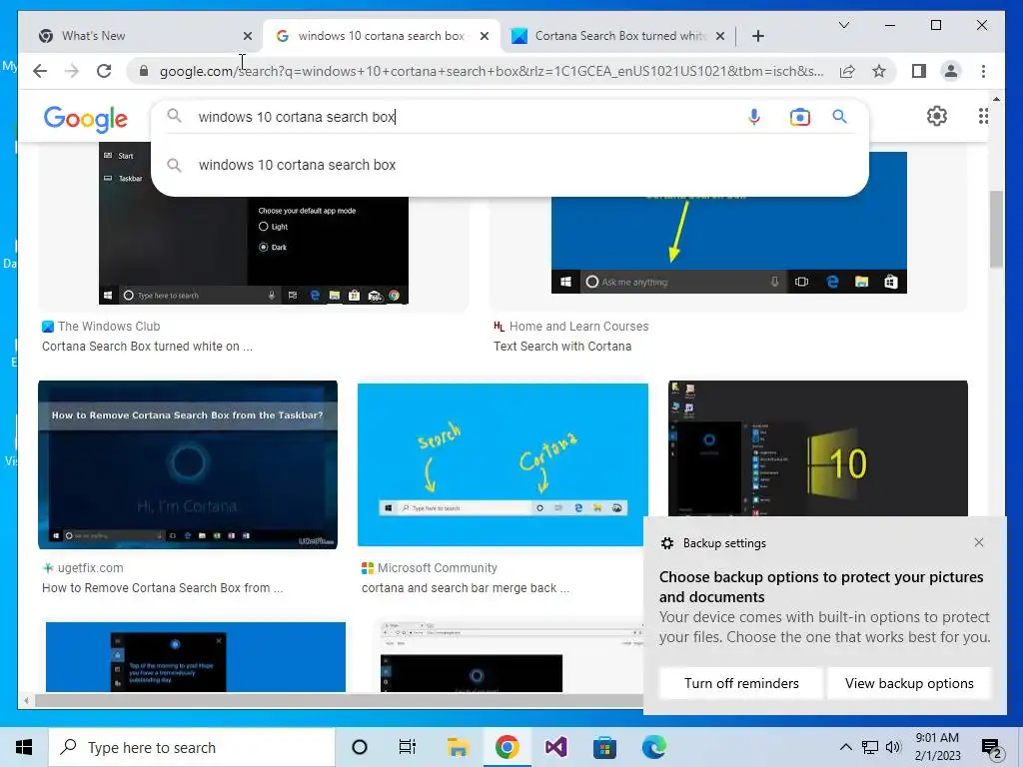This screenshot has height=767, width=1023.
Task: Open How to Remove Cortana Search Box thumbnail
Action: pos(188,464)
